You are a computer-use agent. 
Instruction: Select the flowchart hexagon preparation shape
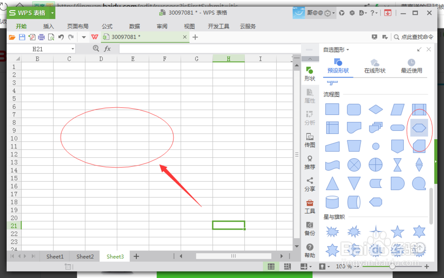coord(419,128)
